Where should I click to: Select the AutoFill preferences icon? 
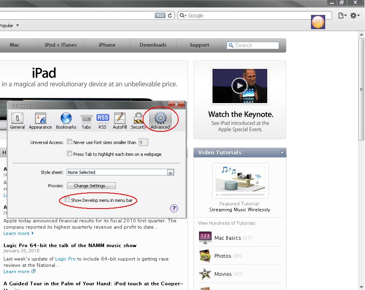(x=119, y=120)
